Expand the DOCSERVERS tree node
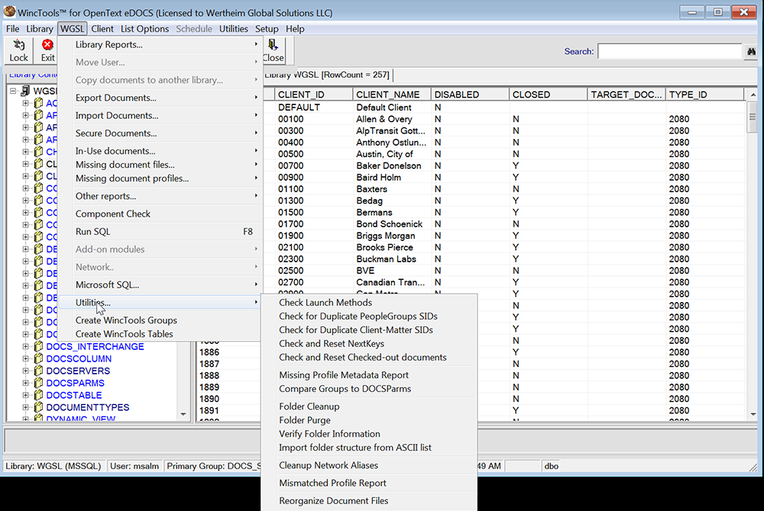Viewport: 764px width, 511px height. [x=26, y=371]
